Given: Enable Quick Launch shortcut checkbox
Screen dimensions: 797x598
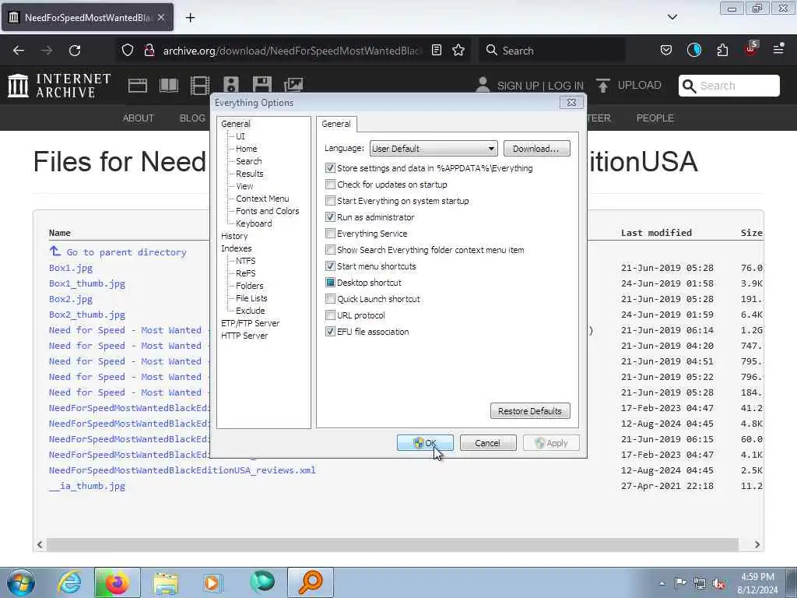Looking at the screenshot, I should [x=330, y=298].
